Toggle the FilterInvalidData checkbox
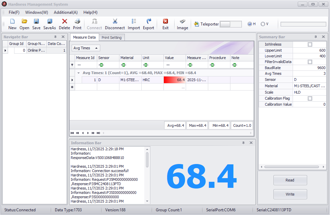 pyautogui.click(x=310, y=62)
